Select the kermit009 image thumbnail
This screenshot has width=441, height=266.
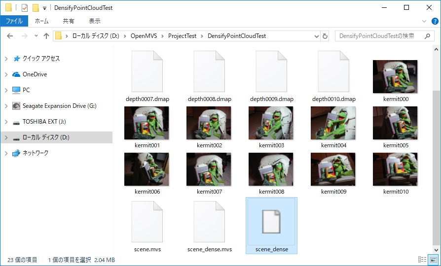333,169
